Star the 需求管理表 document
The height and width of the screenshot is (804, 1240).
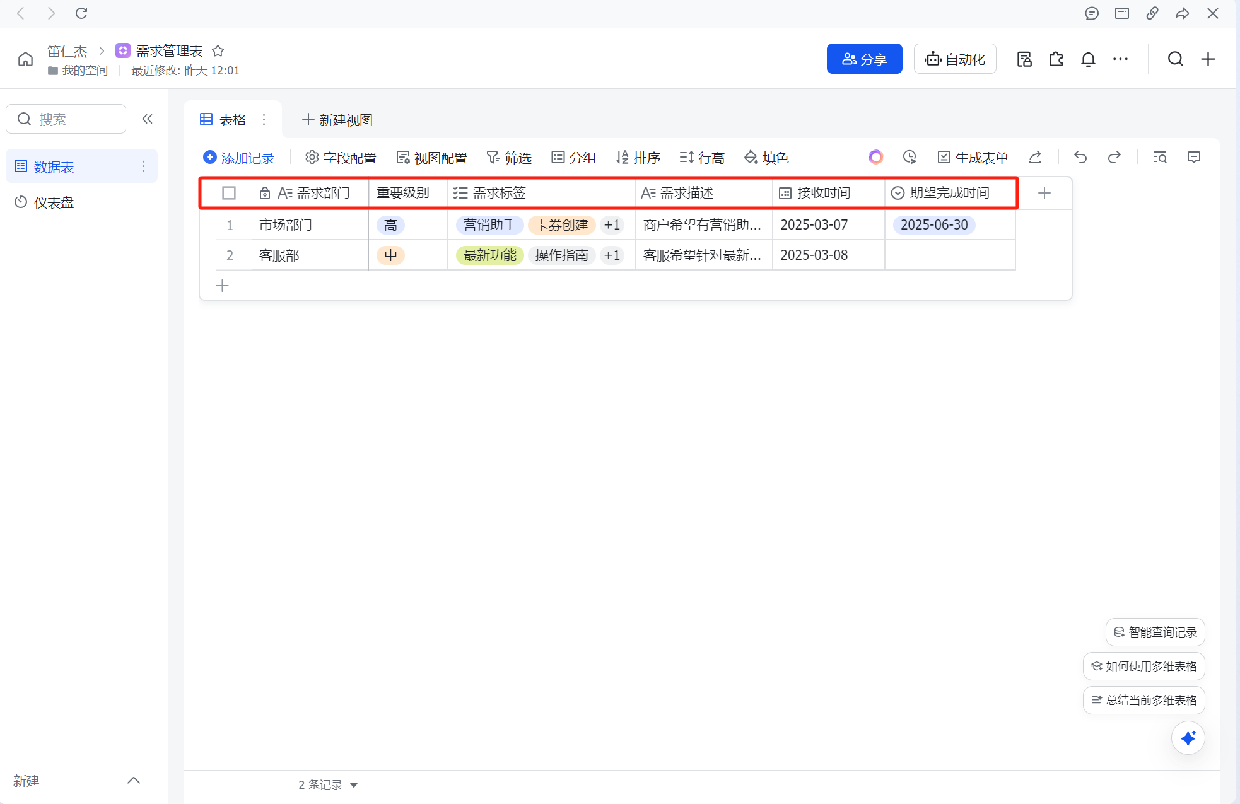(x=218, y=50)
